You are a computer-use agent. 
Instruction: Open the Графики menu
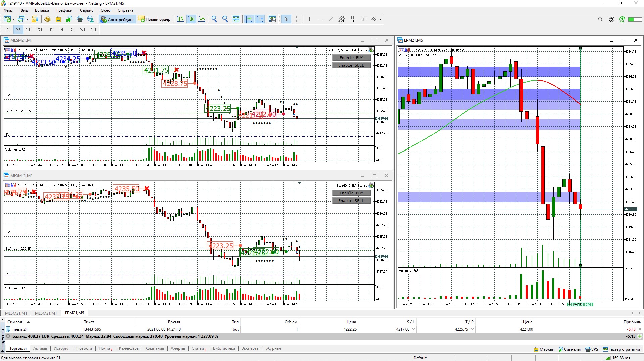pos(64,10)
